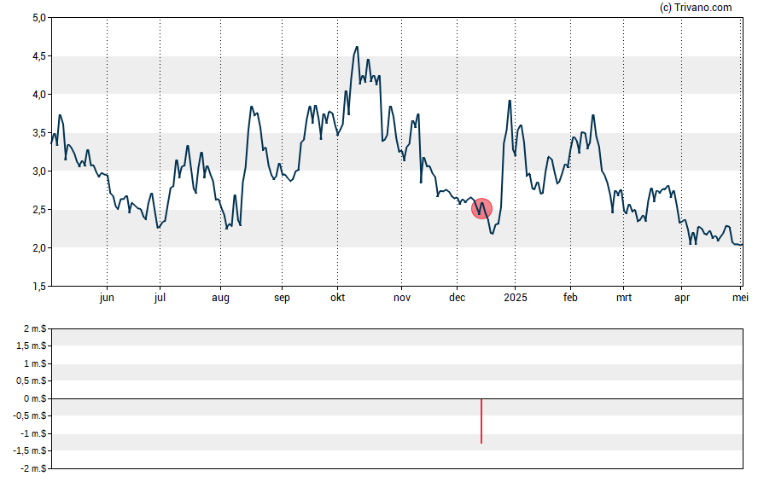Screen dimensions: 758x482
Task: Click the '1 m.$' volume axis label
Action: [35, 363]
